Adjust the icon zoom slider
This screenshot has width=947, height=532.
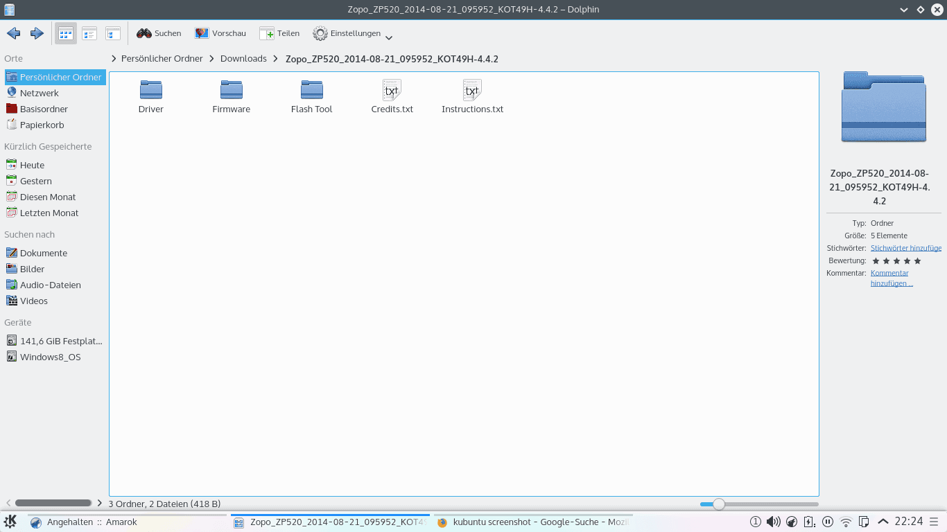tap(719, 504)
